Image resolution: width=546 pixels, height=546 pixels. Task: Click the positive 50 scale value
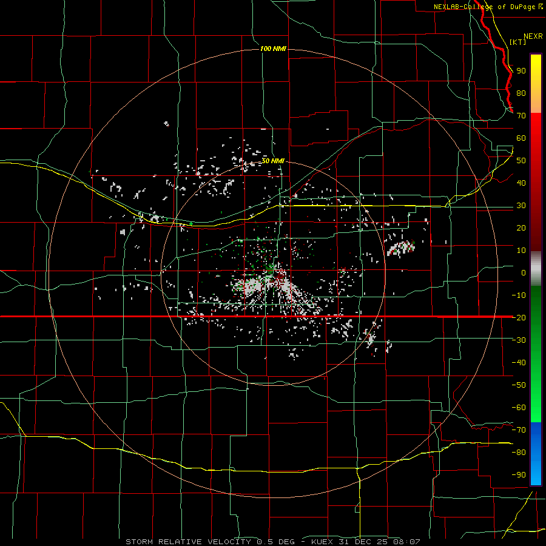pos(521,161)
